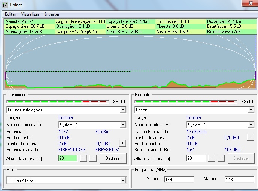Click the transmitter S-meter signal bar

pos(57,101)
